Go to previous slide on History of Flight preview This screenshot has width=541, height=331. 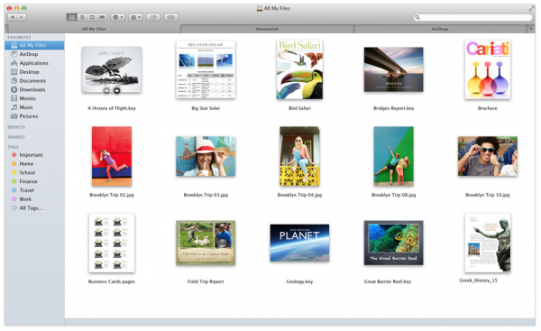pos(106,90)
